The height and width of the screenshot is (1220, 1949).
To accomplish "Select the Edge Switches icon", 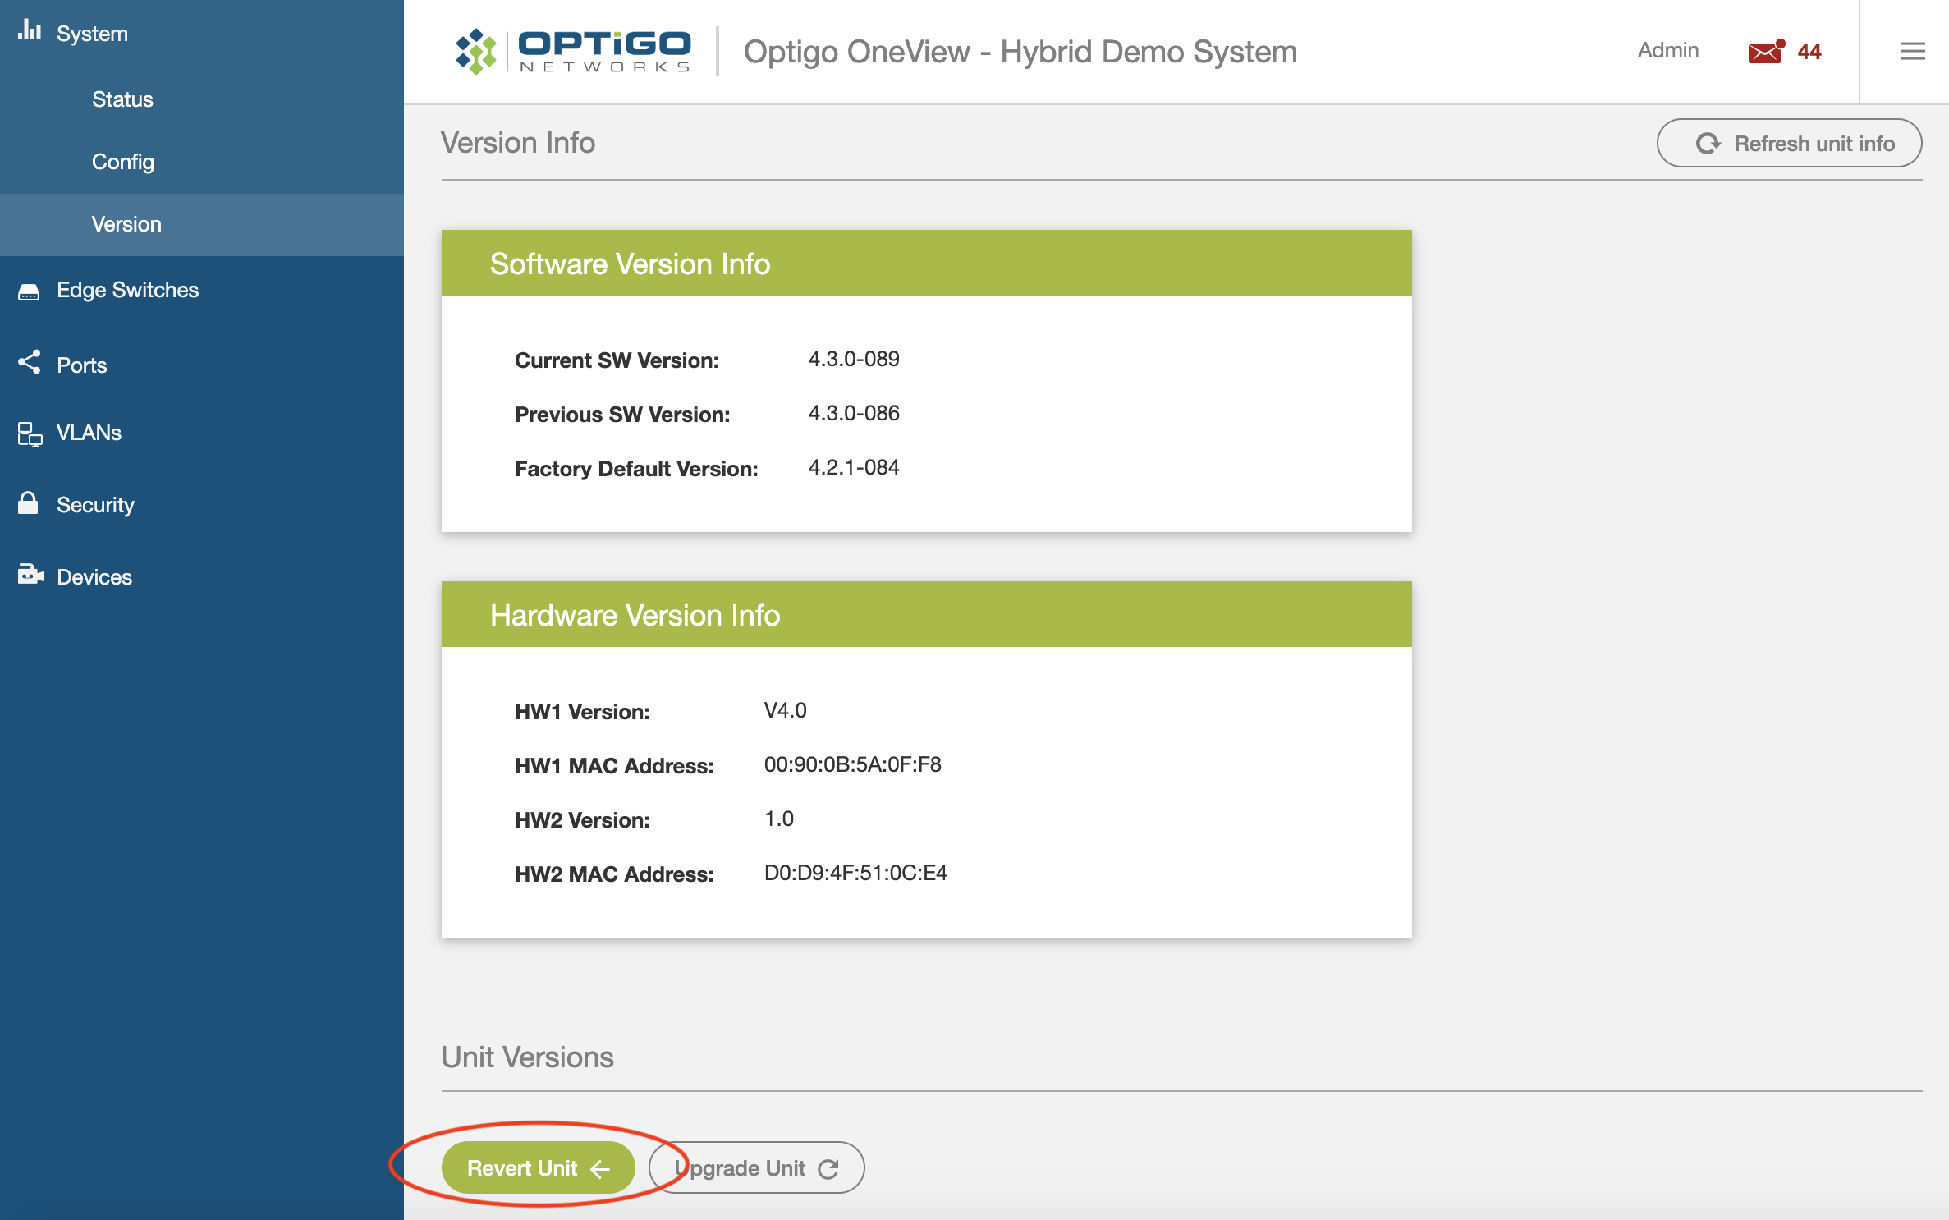I will tap(30, 291).
